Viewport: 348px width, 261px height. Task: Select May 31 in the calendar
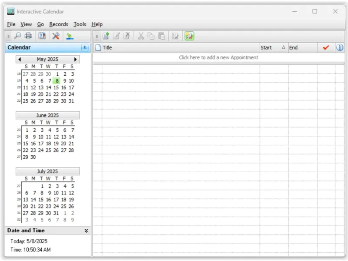click(x=71, y=101)
